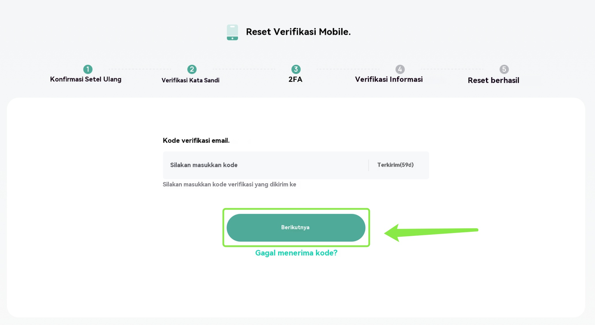The width and height of the screenshot is (595, 325).
Task: Click the Reset Verifikasi Mobile title
Action: [298, 32]
